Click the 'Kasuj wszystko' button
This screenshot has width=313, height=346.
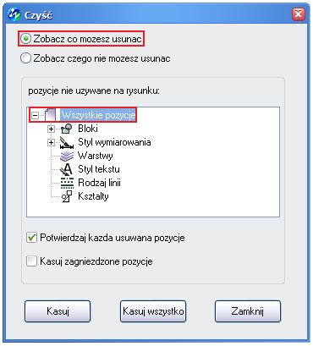[x=153, y=311]
